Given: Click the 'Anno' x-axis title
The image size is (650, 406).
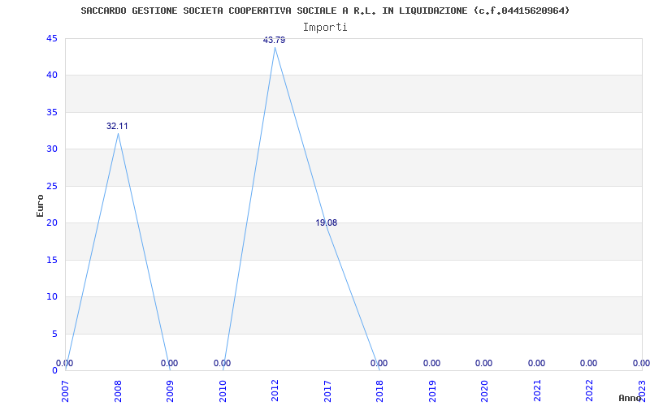Looking at the screenshot, I should [630, 398].
